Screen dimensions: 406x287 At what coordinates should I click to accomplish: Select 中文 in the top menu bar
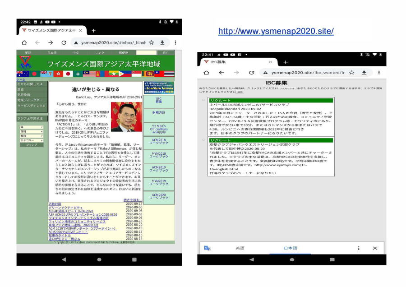[x=76, y=53]
